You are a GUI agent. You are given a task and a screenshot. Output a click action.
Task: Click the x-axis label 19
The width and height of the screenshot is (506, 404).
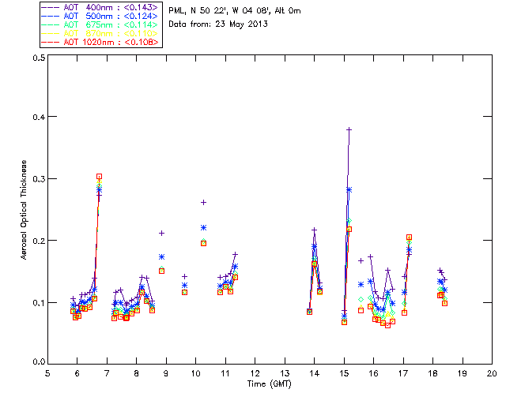463,373
